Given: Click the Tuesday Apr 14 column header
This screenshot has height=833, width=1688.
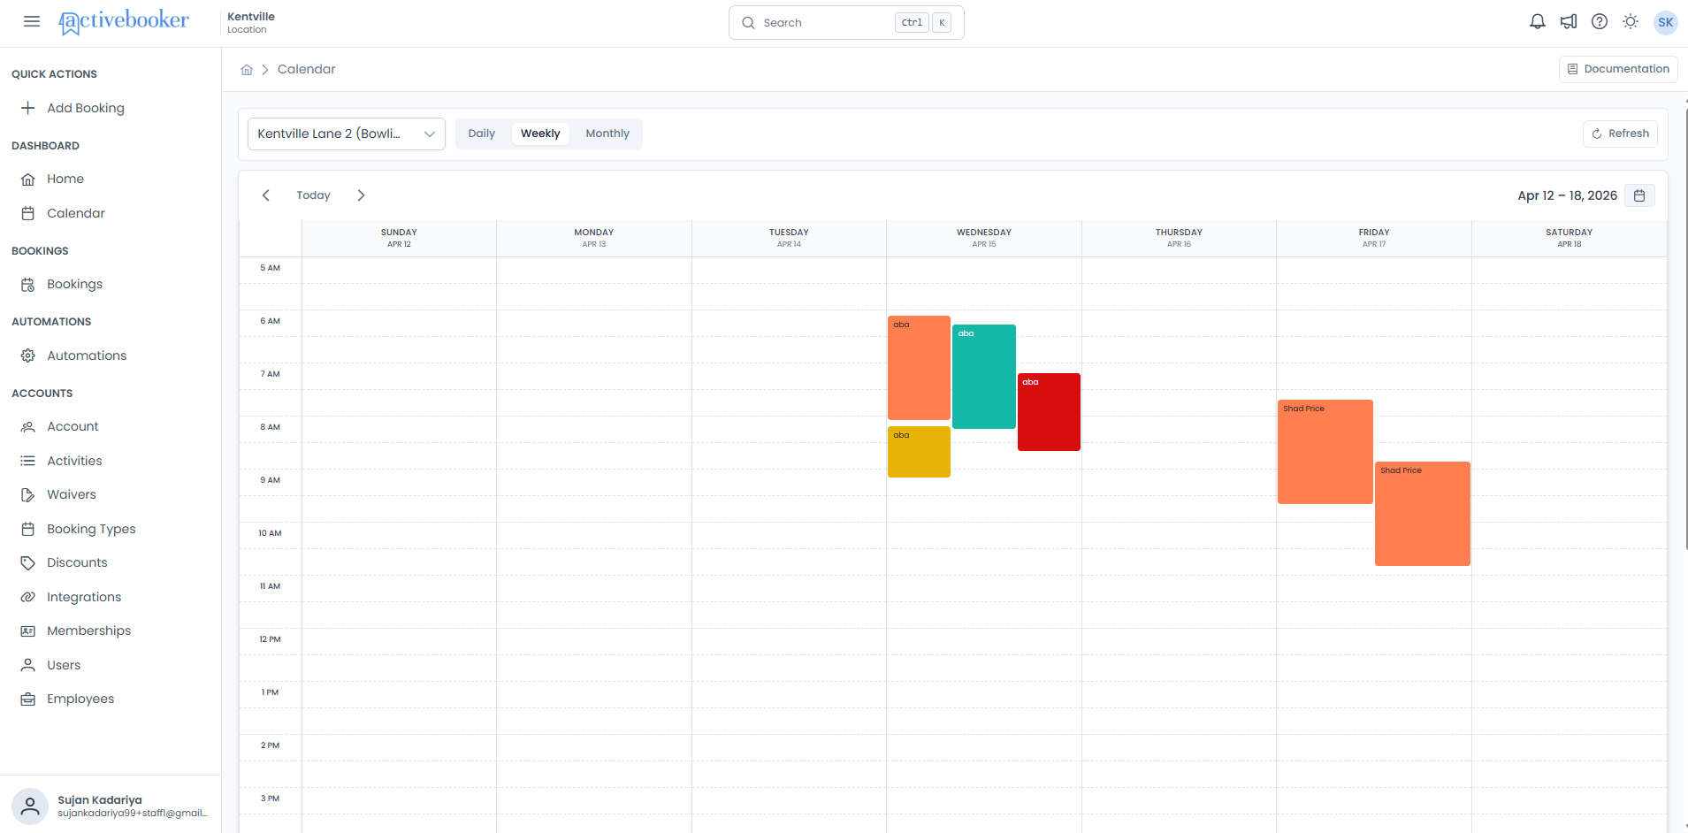Looking at the screenshot, I should coord(789,238).
